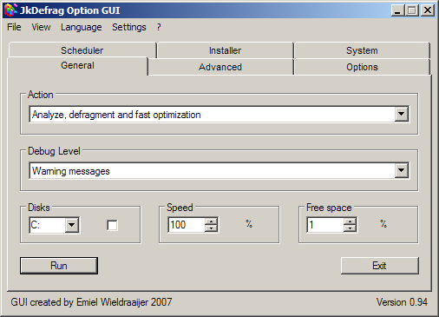Click the JkDefrag Option GUI title text
The image size is (439, 317).
coord(69,10)
